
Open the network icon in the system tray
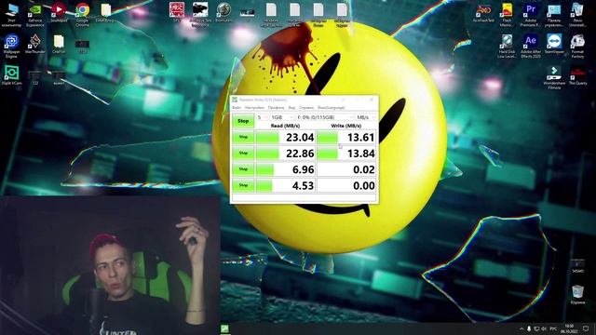point(536,328)
